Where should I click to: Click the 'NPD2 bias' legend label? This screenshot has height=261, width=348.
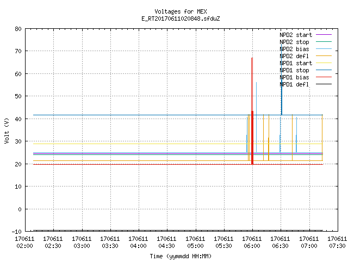coord(294,49)
